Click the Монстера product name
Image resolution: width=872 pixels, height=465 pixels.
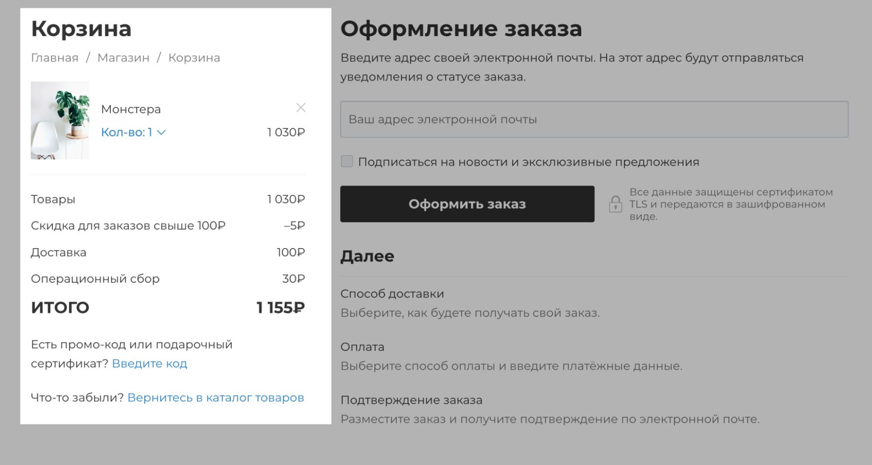131,109
